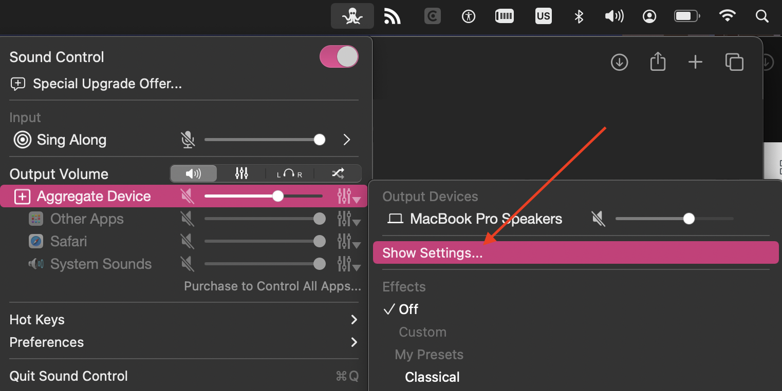This screenshot has height=391, width=782.
Task: Toggle mute for MacBook Pro Speakers
Action: pos(598,219)
